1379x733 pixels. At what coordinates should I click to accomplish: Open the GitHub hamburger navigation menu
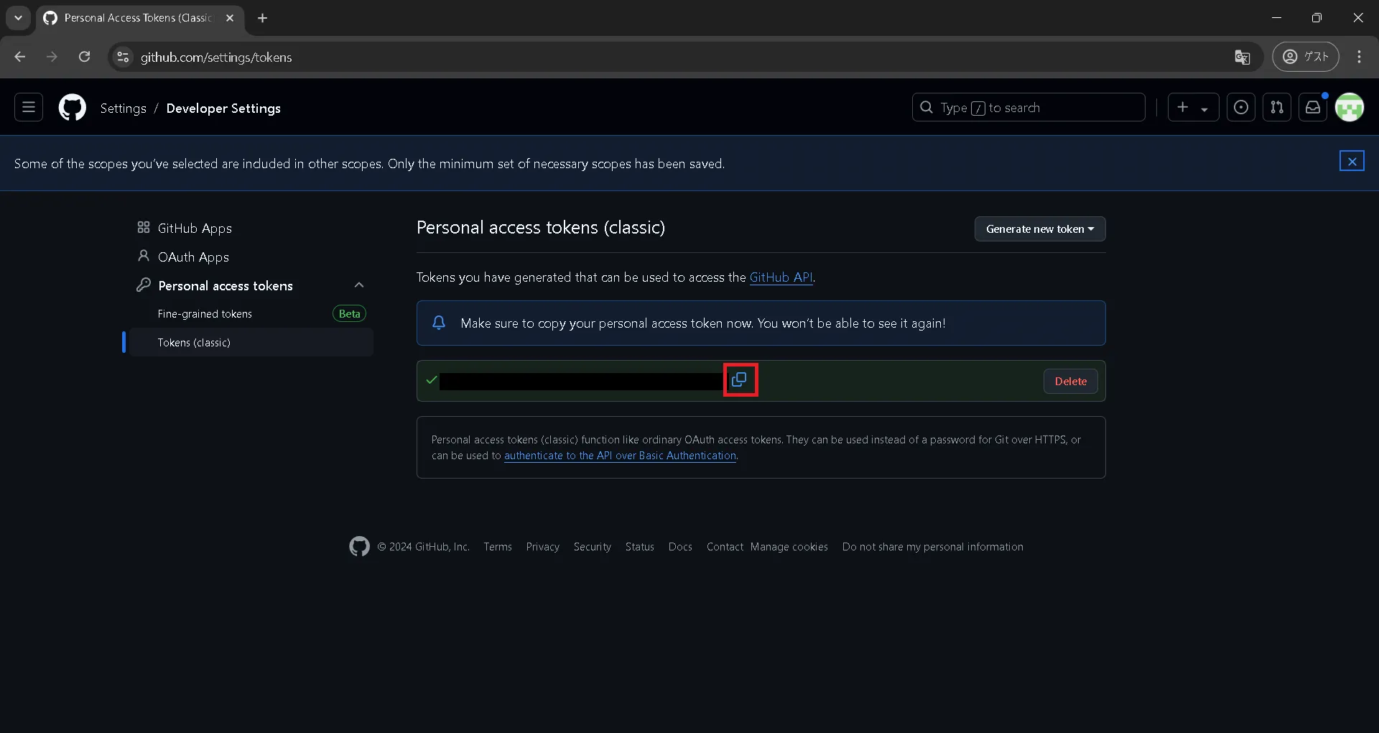(29, 107)
